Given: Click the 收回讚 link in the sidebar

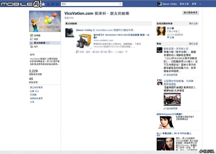Looking at the screenshot, I should coord(33,95).
